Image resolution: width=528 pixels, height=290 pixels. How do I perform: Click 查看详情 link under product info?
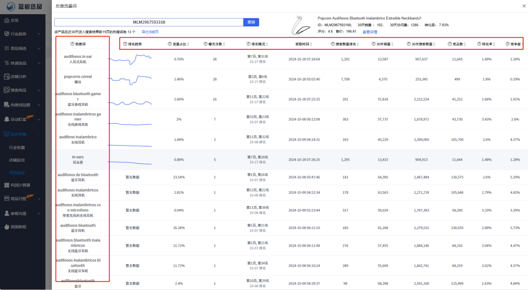[370, 32]
